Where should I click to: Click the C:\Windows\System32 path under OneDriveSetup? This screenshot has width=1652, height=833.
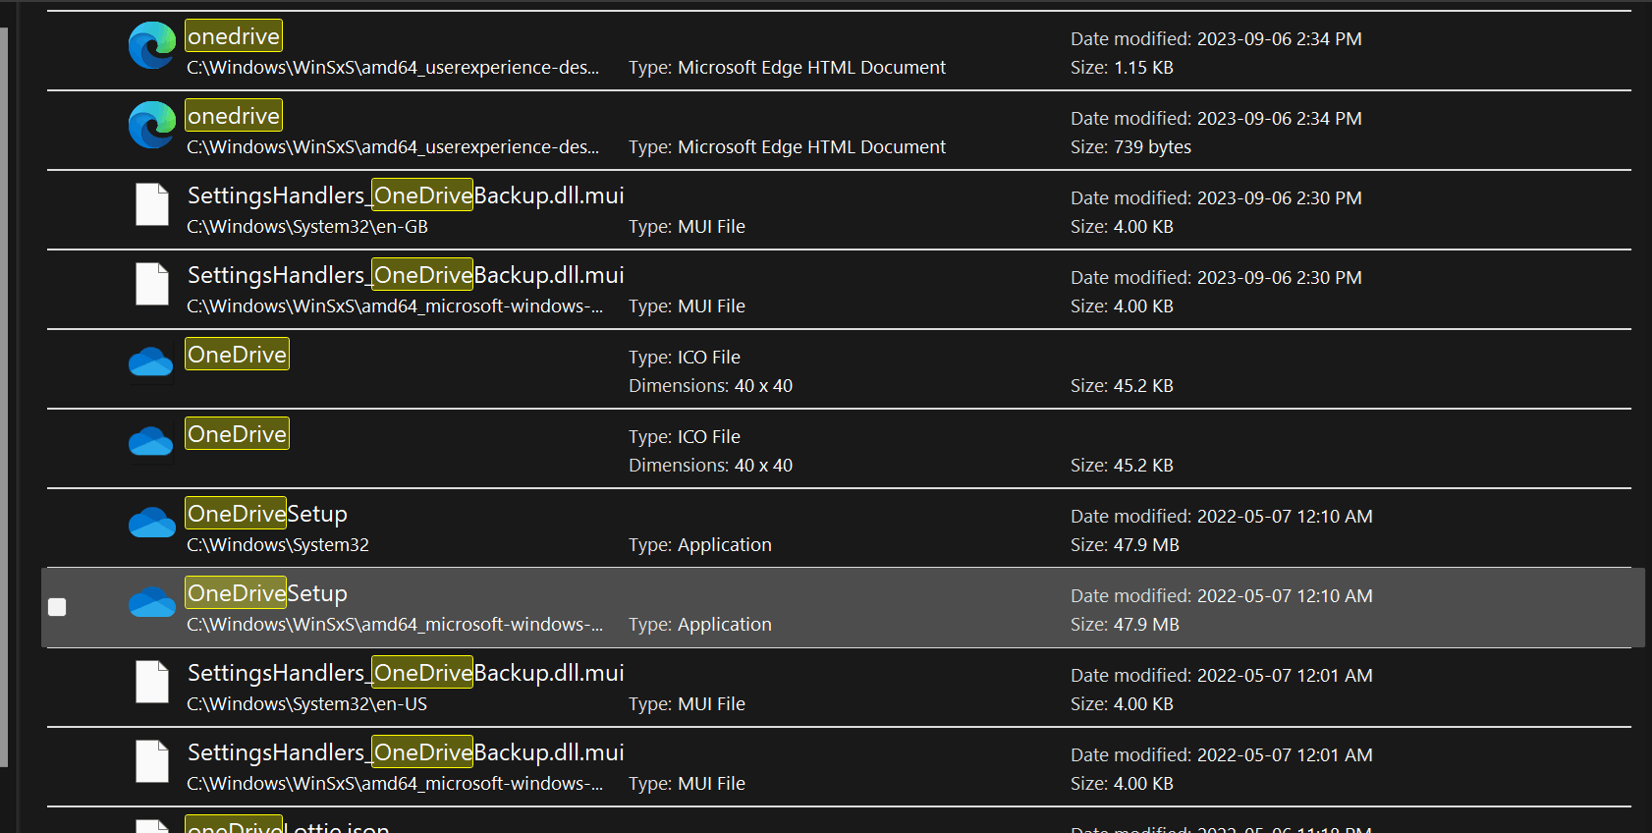point(278,544)
